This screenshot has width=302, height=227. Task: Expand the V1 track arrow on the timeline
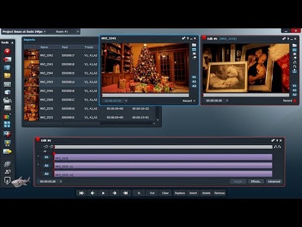click(38, 156)
